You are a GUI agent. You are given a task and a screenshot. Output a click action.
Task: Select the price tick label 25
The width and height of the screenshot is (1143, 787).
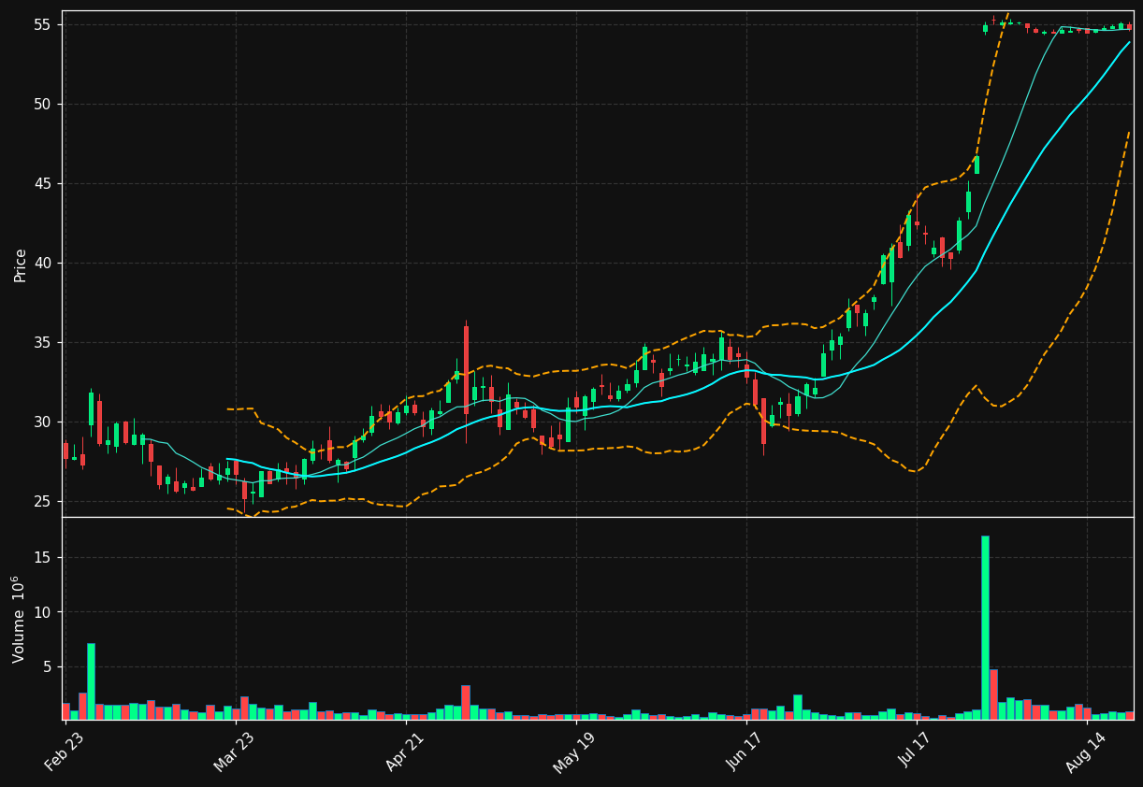click(43, 501)
